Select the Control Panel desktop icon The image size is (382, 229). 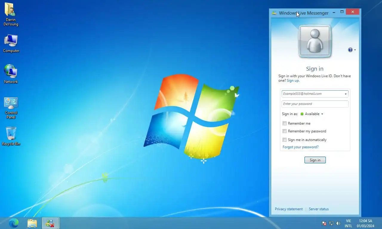tap(11, 108)
